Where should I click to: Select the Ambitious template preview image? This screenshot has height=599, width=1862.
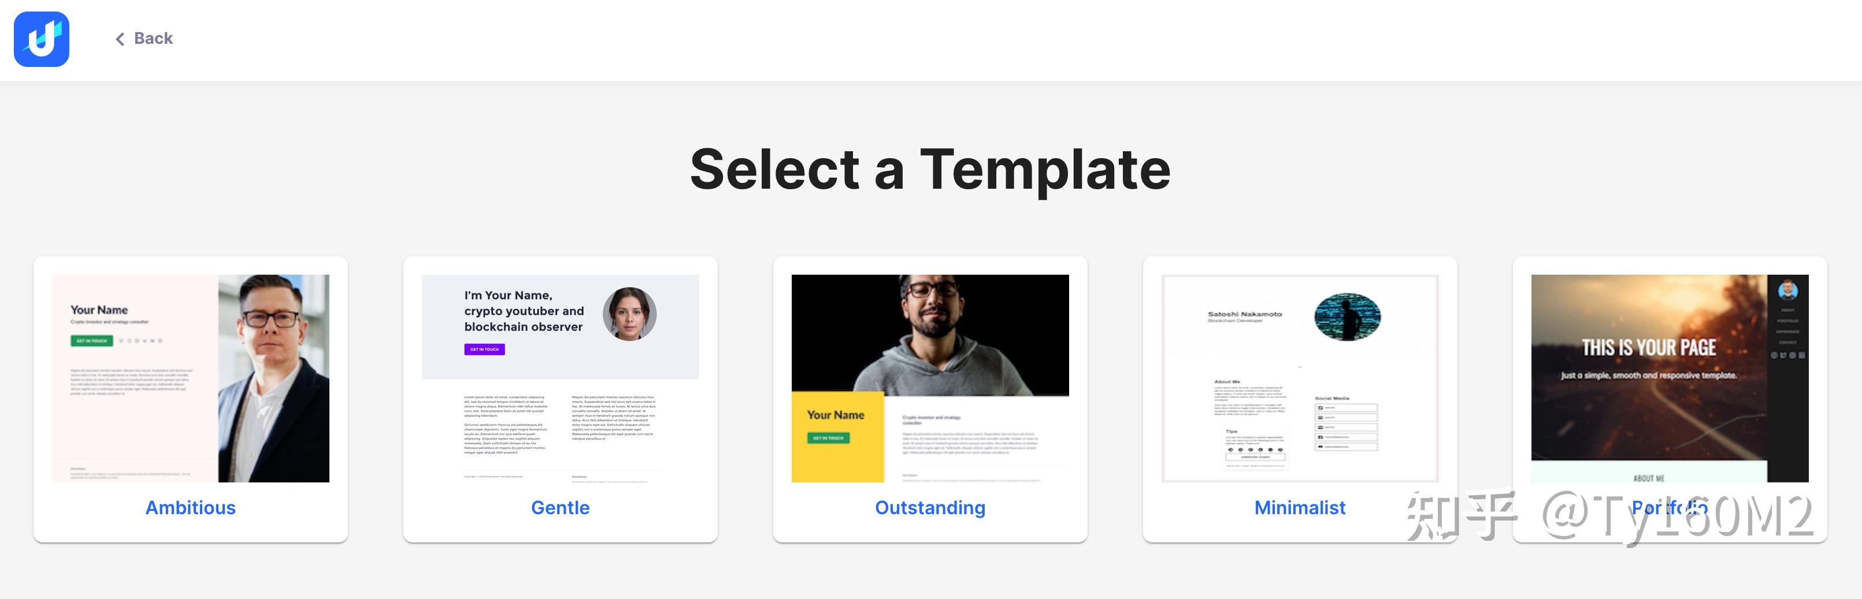(x=190, y=378)
